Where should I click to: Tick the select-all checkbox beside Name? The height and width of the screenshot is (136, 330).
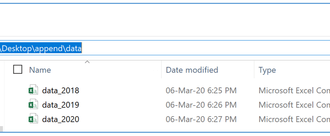click(x=18, y=69)
